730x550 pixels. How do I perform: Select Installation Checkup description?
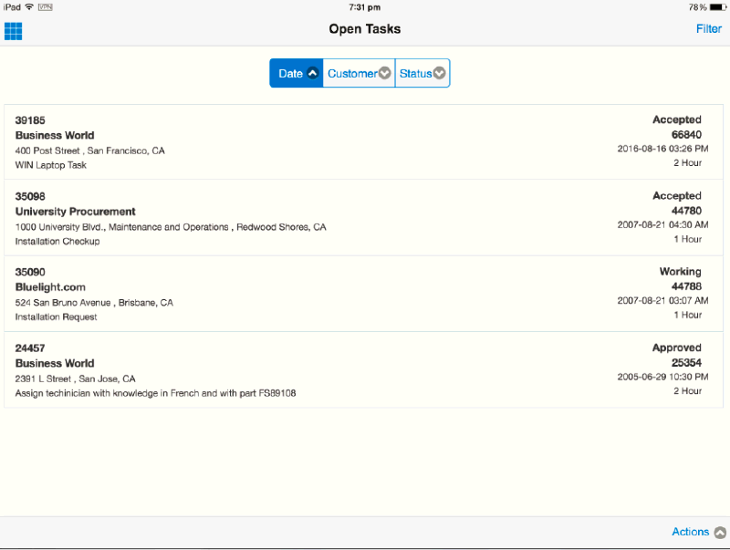pos(57,242)
